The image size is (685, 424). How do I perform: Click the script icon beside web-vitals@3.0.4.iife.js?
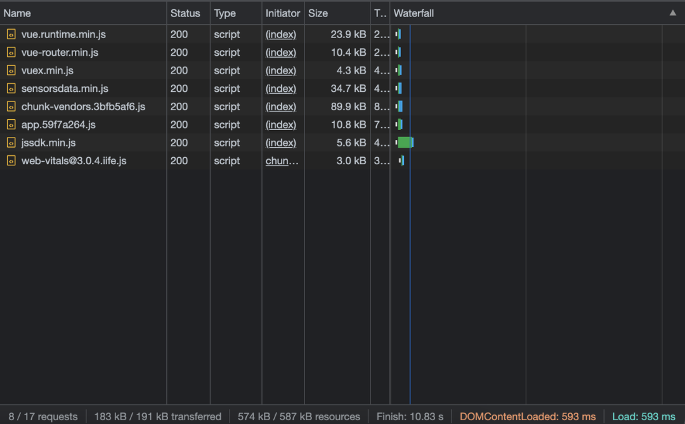pos(11,161)
